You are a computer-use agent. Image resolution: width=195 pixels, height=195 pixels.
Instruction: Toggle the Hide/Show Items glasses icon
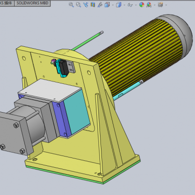pyautogui.click(x=130, y=5)
